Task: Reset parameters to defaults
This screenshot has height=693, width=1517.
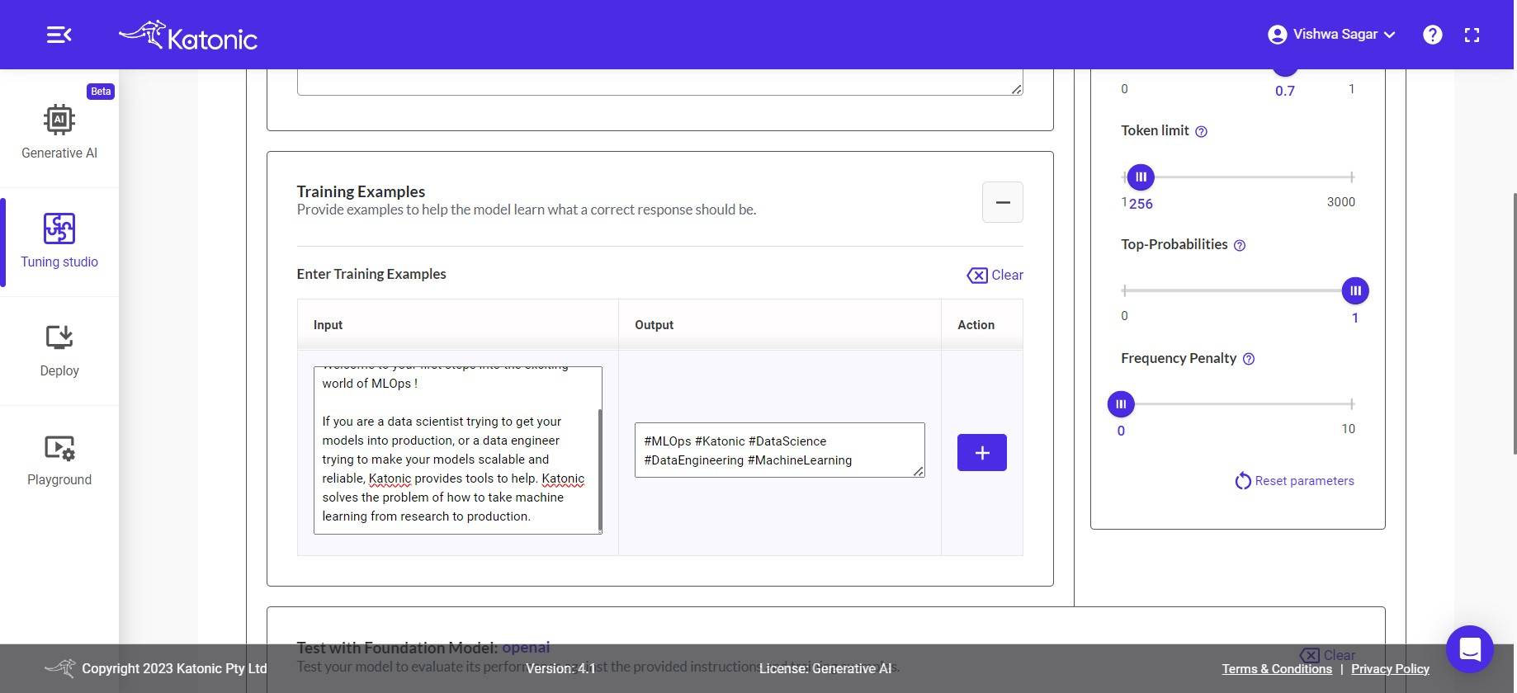Action: tap(1295, 481)
